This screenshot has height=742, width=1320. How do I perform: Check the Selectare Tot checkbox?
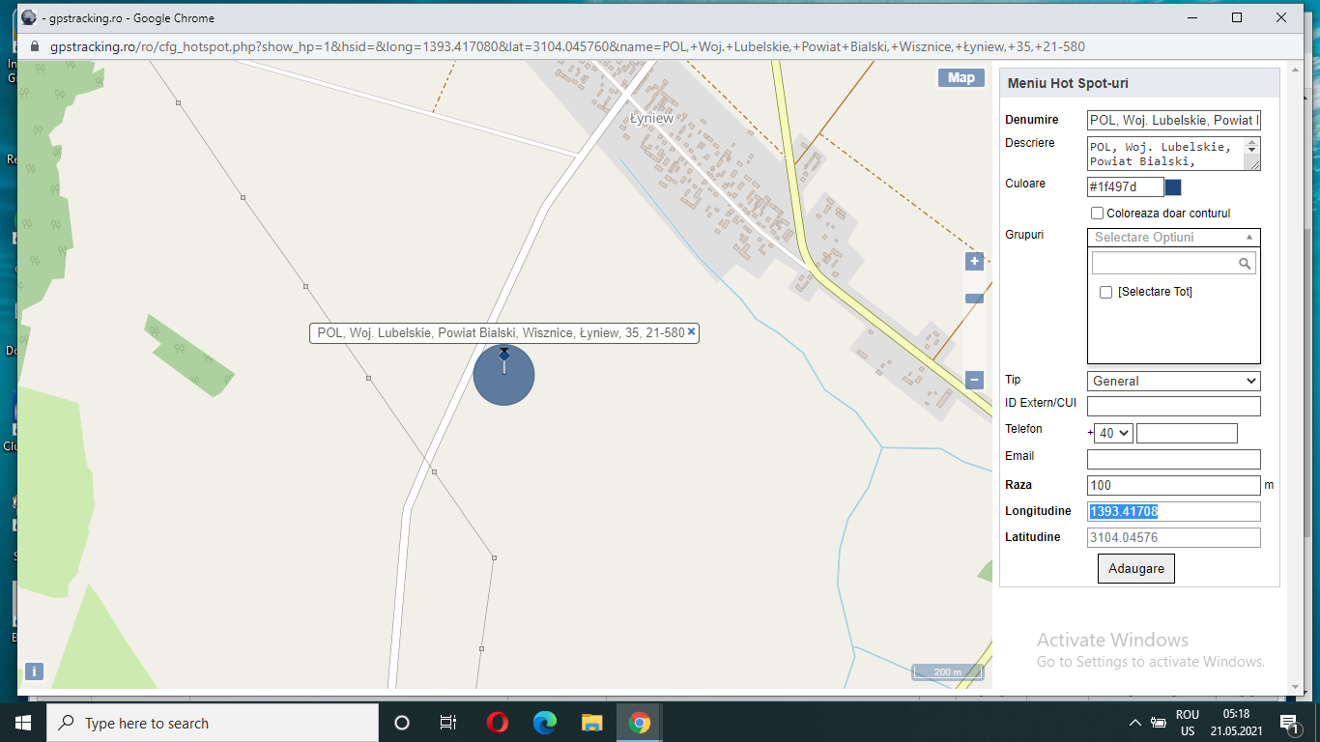(1105, 292)
